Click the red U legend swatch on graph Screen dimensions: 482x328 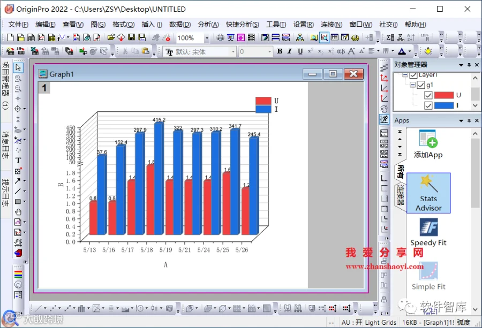pyautogui.click(x=263, y=101)
